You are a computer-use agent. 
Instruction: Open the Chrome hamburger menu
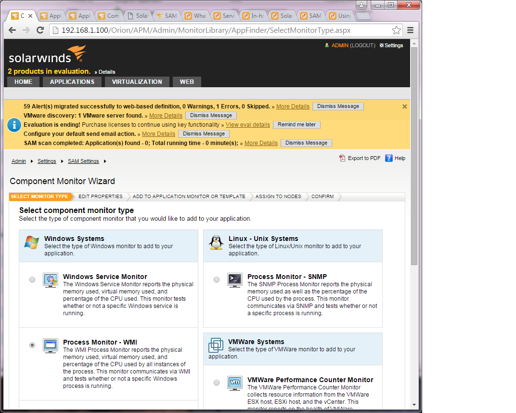[410, 30]
